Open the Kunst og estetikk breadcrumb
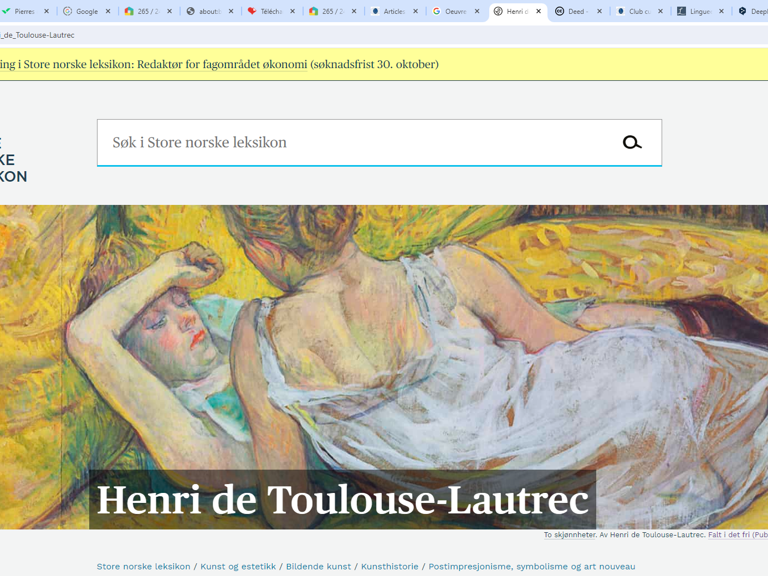768x576 pixels. [x=238, y=566]
